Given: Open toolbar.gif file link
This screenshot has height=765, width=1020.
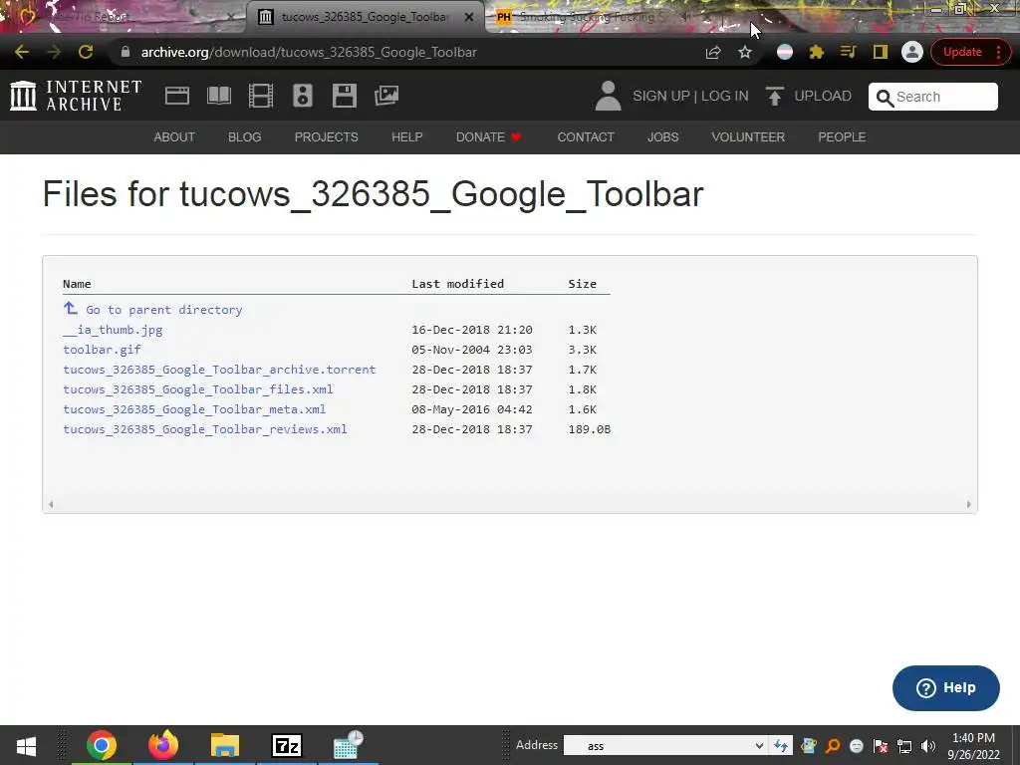Looking at the screenshot, I should [103, 350].
